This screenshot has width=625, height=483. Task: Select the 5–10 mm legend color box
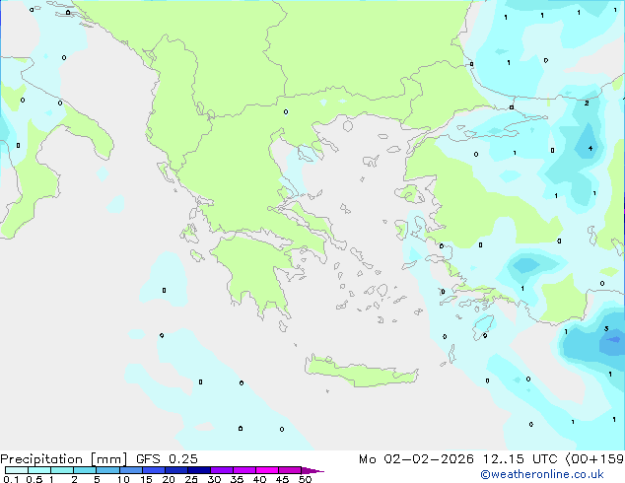click(107, 470)
